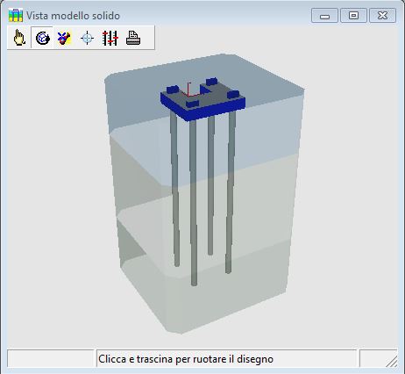Choose the helicopter fly-around view icon

tap(64, 38)
